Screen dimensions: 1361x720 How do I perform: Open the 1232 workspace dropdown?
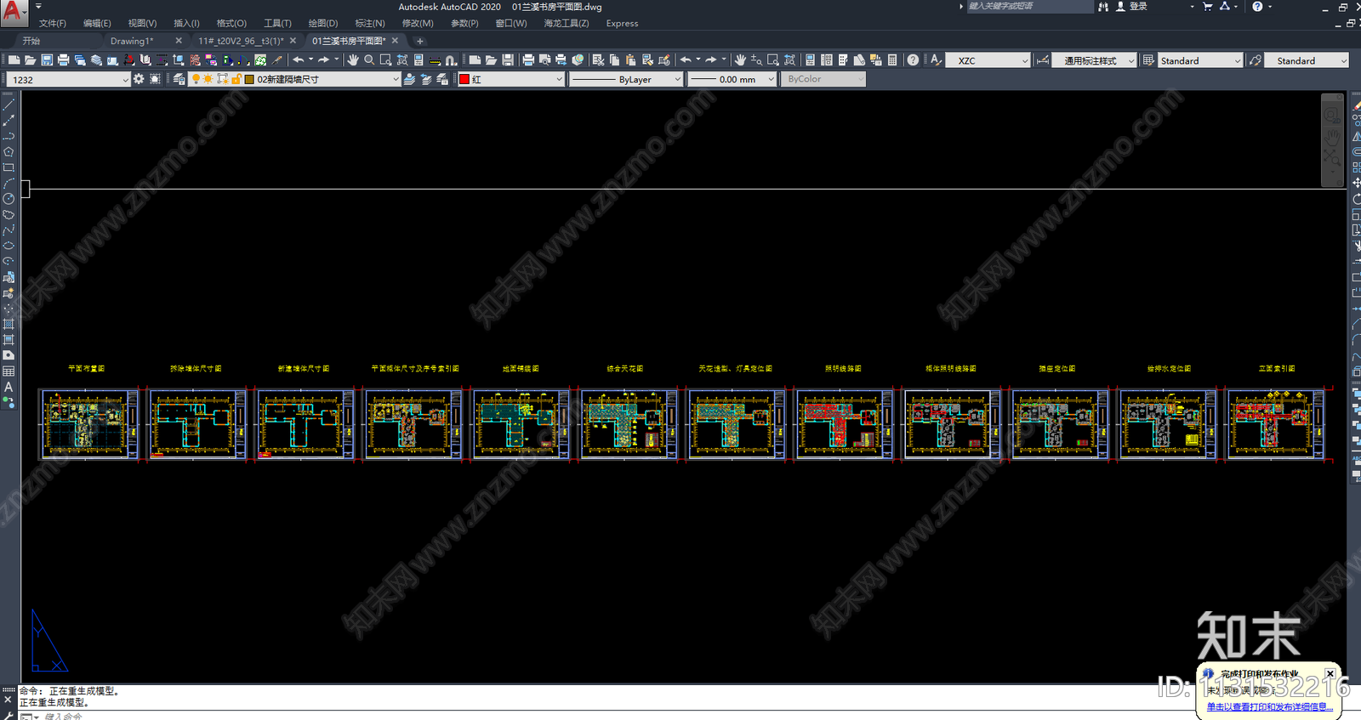[x=68, y=80]
